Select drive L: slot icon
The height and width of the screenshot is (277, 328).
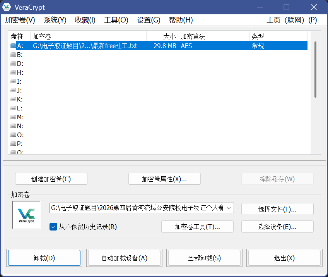point(14,108)
